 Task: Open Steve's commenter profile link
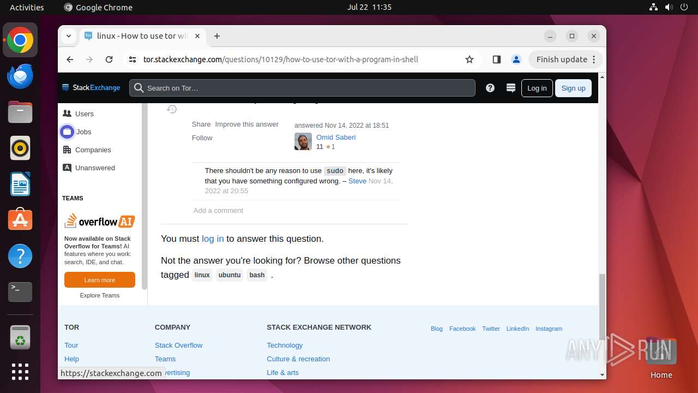click(357, 181)
